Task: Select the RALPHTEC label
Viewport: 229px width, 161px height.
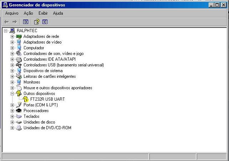Action: click(27, 31)
